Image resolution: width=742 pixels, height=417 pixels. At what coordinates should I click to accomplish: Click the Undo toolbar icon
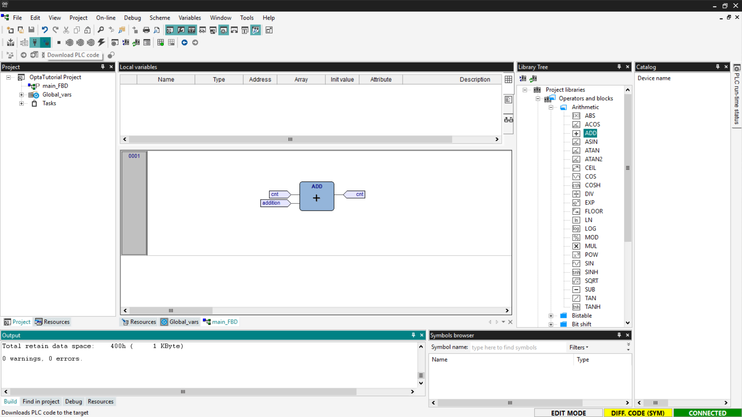(x=45, y=30)
